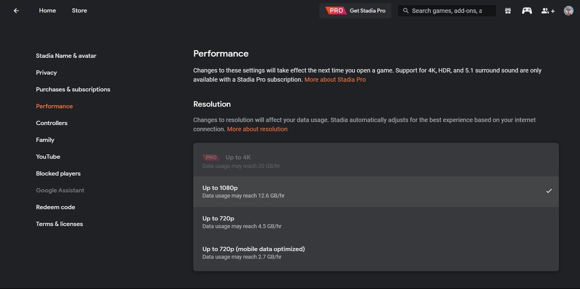The height and width of the screenshot is (289, 580).
Task: Select the Performance settings section
Action: (x=54, y=106)
